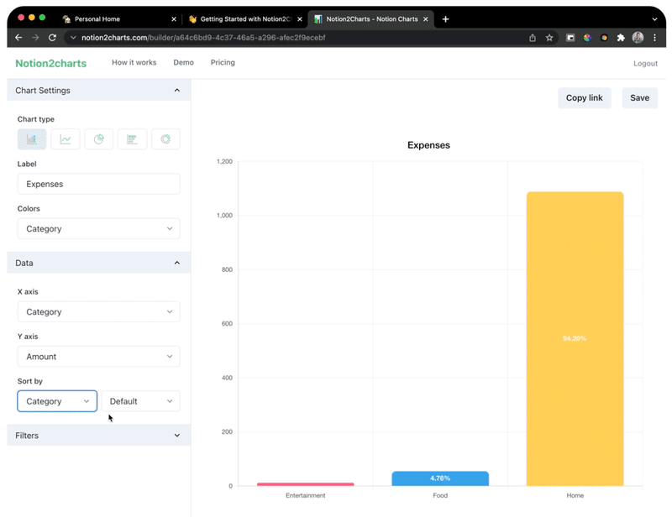Open the Pricing menu link
This screenshot has width=672, height=517.
coord(223,63)
